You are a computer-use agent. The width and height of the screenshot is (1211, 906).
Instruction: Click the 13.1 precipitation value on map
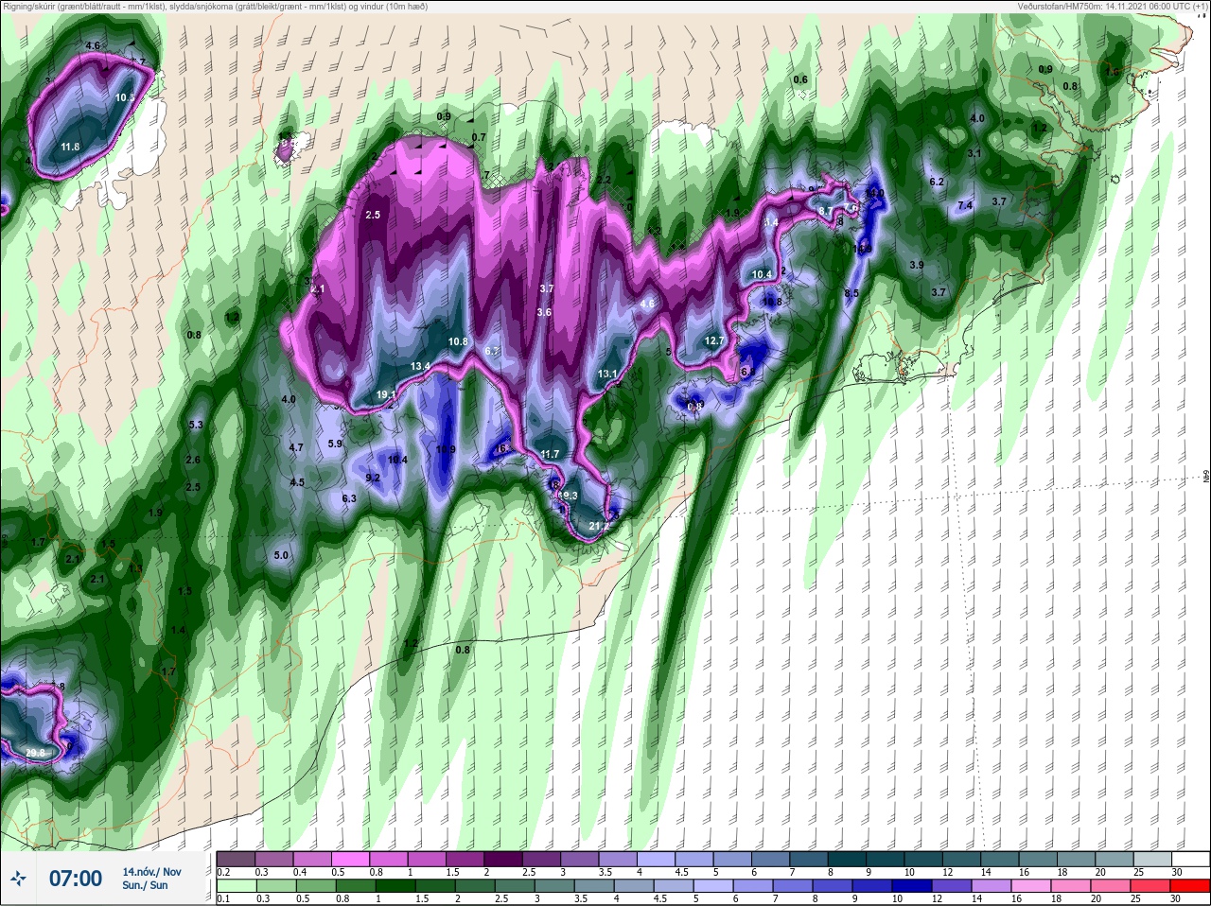click(607, 374)
